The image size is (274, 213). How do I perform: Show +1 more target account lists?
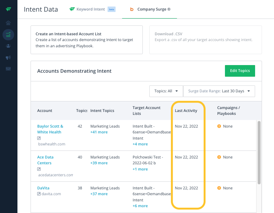140,169
